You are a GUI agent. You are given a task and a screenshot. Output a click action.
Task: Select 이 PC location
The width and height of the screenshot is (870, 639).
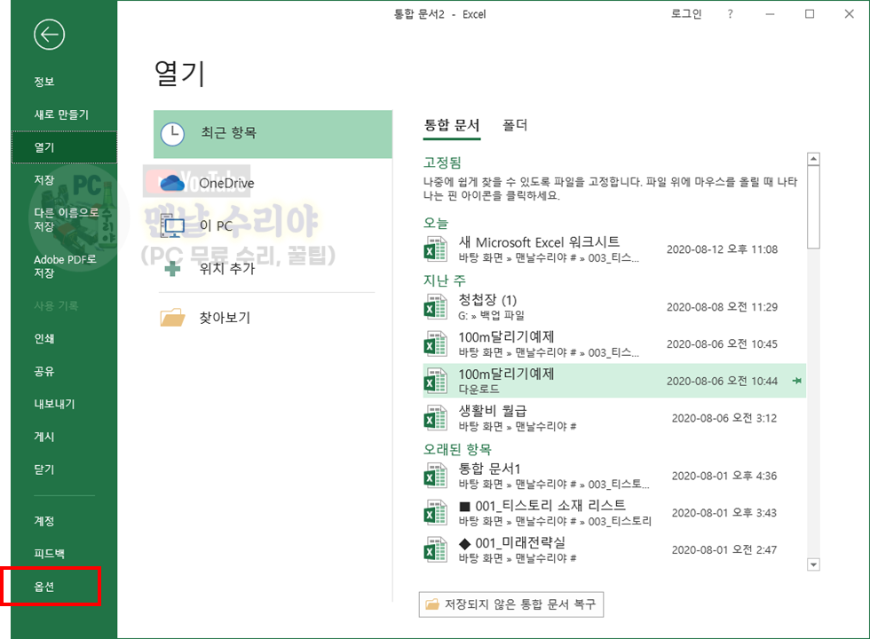273,225
